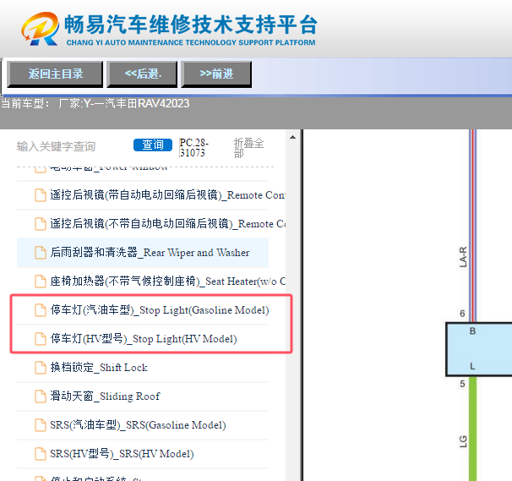512x481 pixels.
Task: Open 换档锁定 Shift Lock entry
Action: [99, 368]
